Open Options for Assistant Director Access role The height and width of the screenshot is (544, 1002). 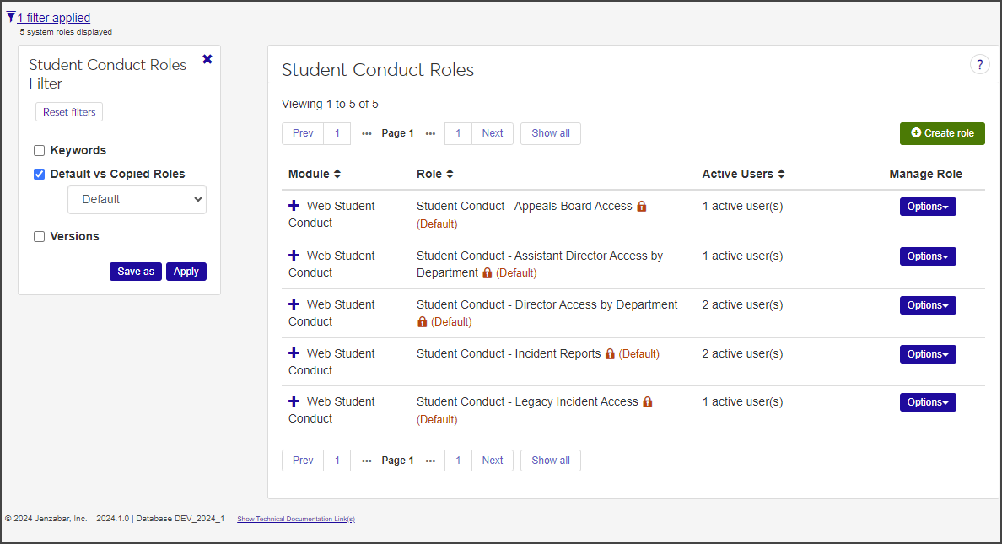[928, 256]
